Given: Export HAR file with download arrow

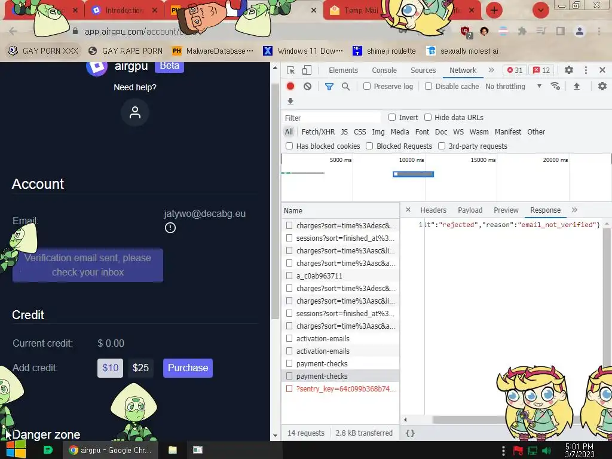Looking at the screenshot, I should 290,102.
